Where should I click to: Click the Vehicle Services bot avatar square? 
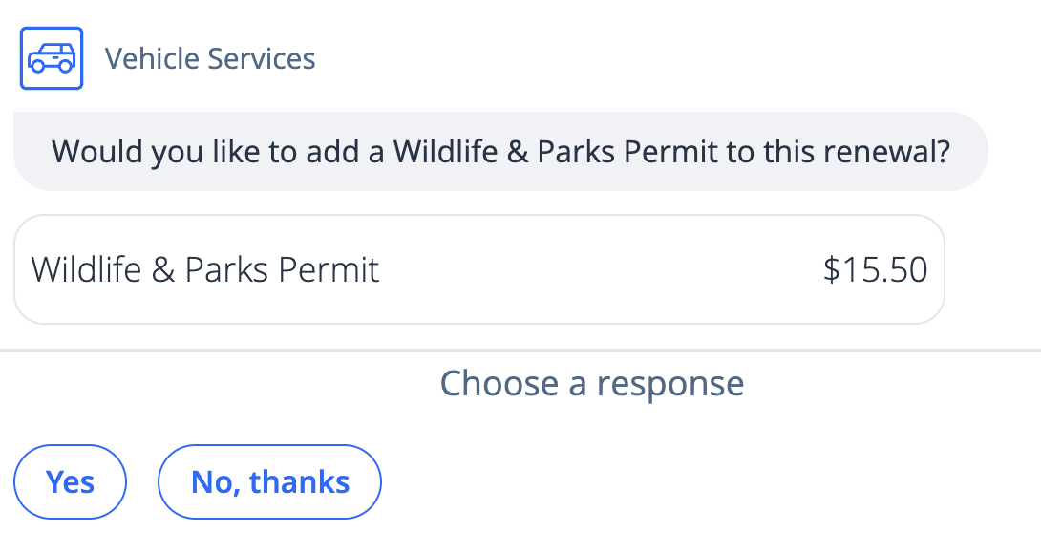tap(52, 58)
